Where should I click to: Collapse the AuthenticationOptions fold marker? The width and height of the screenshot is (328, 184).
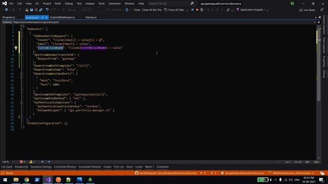[x=22, y=102]
